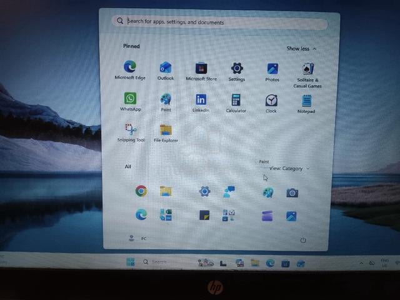The width and height of the screenshot is (400, 300).
Task: Open the Office apps group in All
Action: click(166, 215)
